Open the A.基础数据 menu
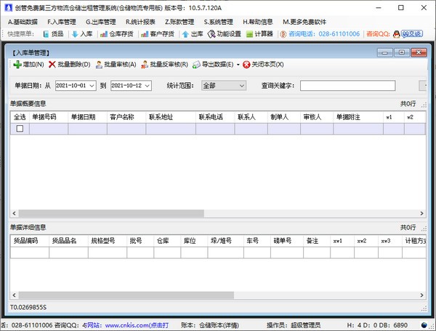Viewport: 436px width, 331px height. [23, 22]
